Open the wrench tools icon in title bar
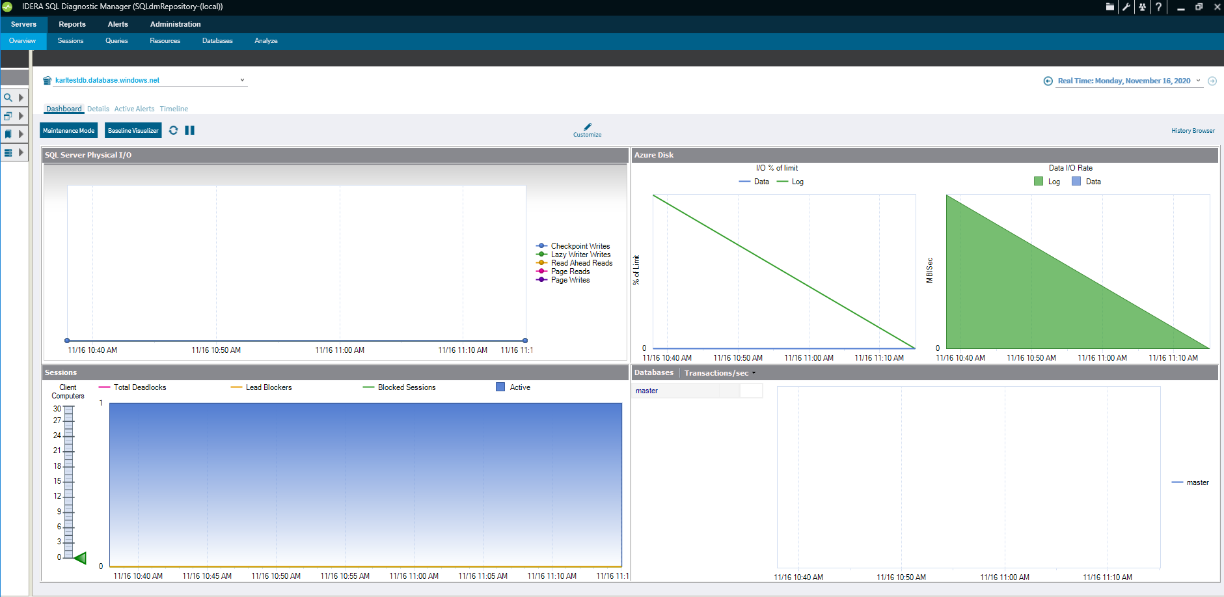The image size is (1224, 597). point(1126,7)
